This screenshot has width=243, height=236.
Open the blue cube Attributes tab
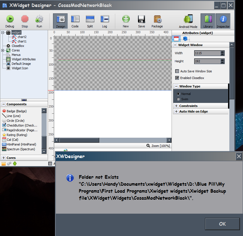pyautogui.click(x=185, y=39)
